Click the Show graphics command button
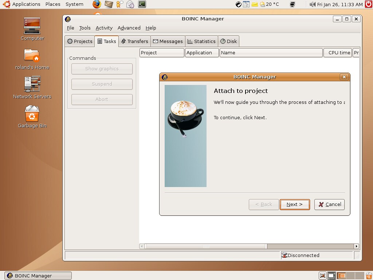 [x=102, y=69]
